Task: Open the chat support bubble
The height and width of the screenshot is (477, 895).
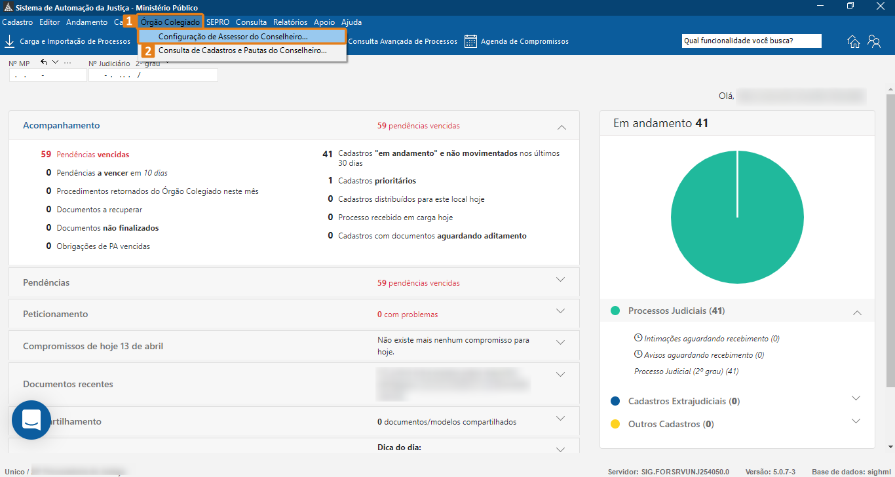Action: pos(31,419)
